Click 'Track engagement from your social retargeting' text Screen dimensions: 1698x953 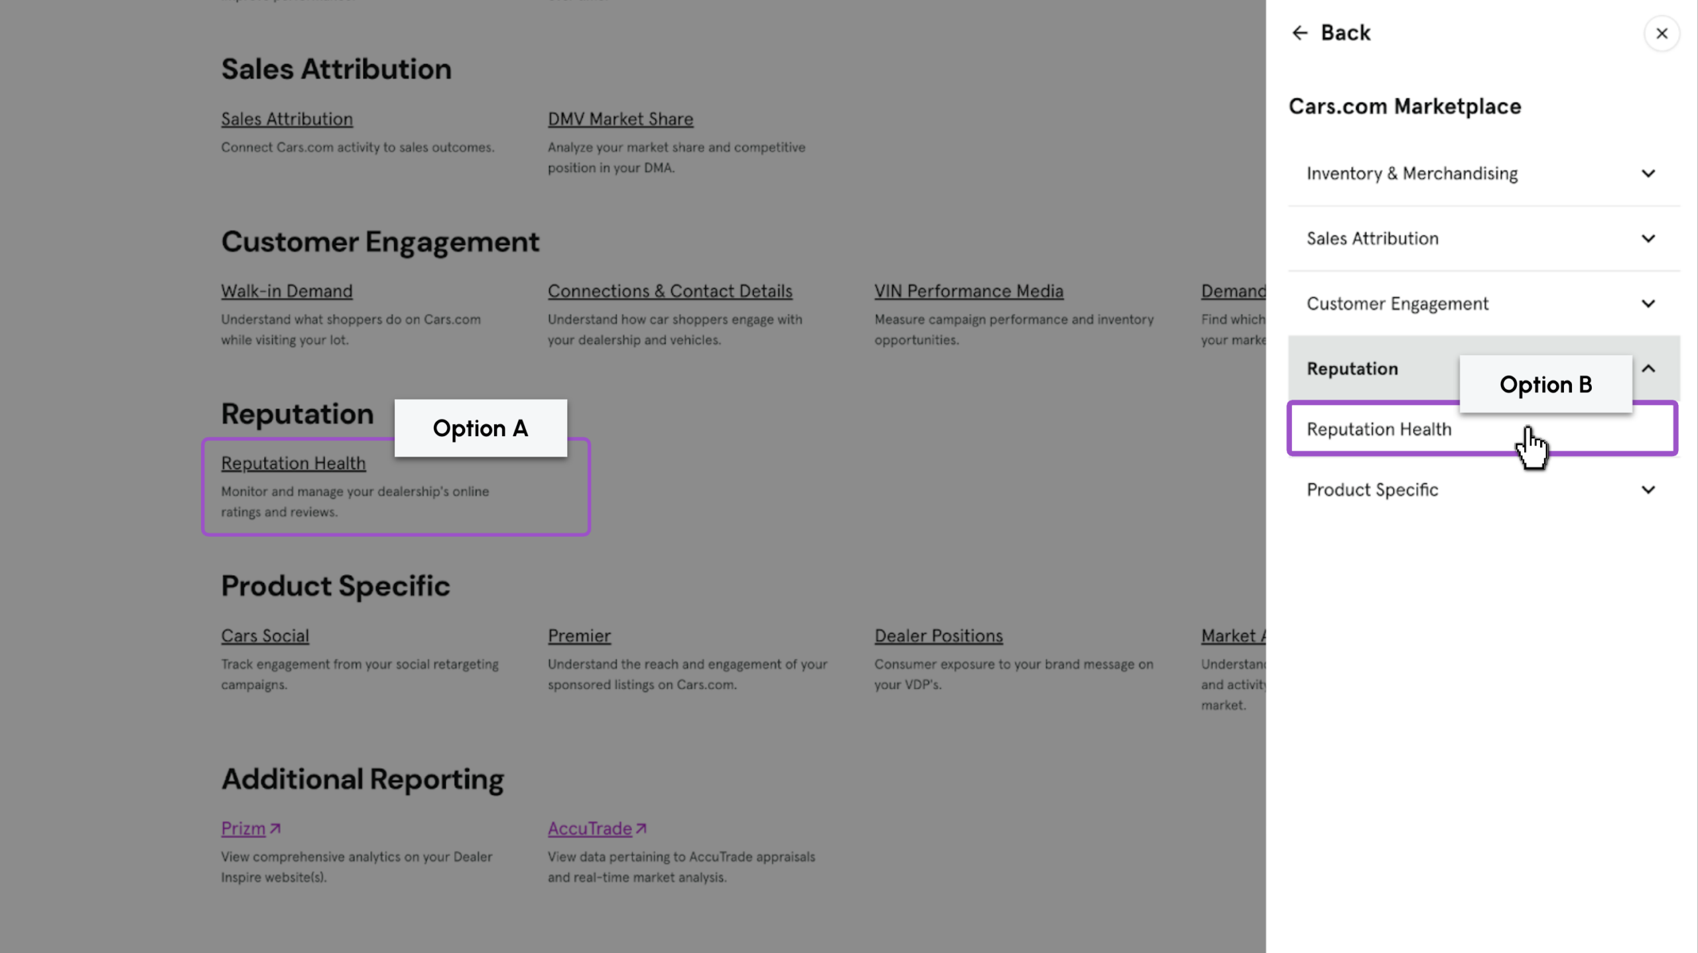pos(359,674)
